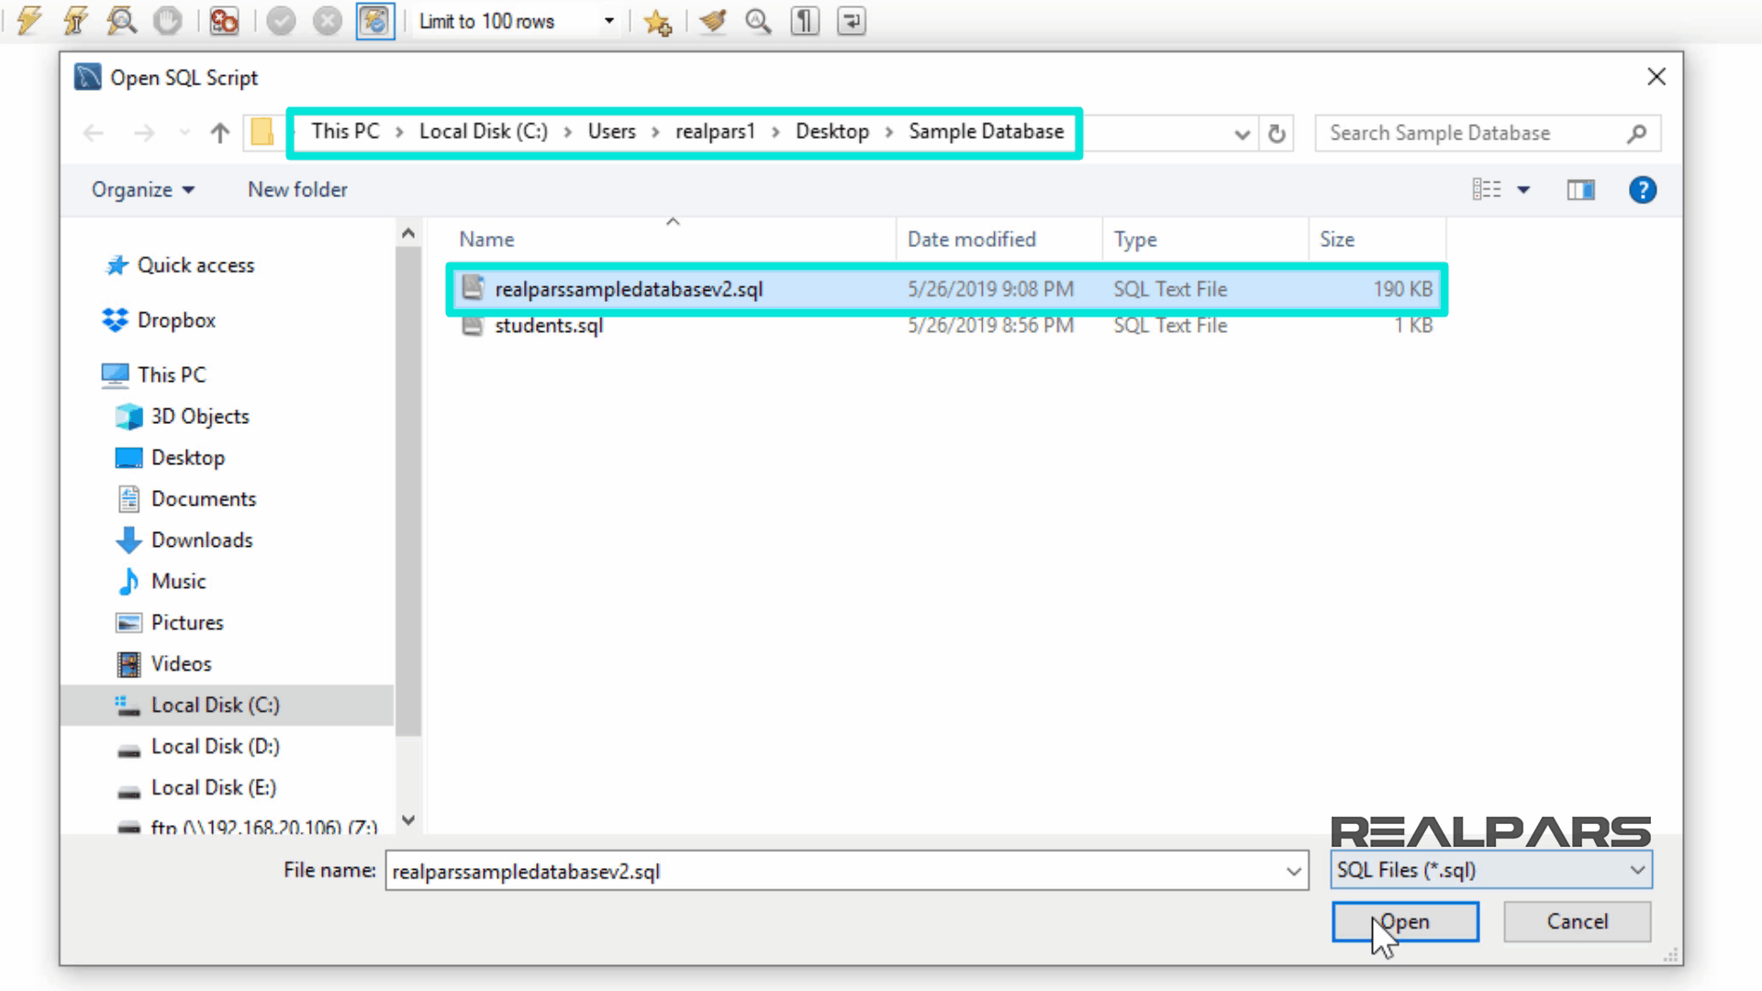Click the blue help question mark icon
Image resolution: width=1762 pixels, height=991 pixels.
[1642, 190]
